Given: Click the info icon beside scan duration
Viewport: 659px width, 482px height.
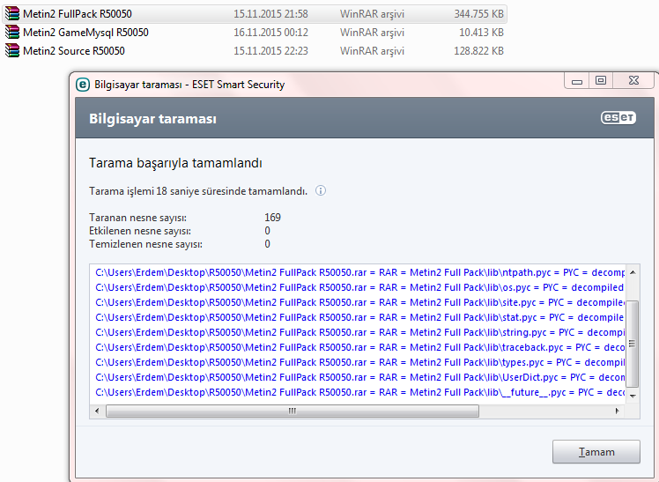Looking at the screenshot, I should [x=321, y=191].
